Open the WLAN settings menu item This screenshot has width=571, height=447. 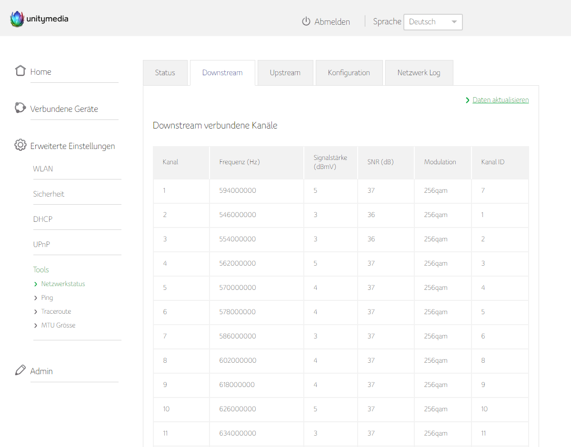click(43, 169)
